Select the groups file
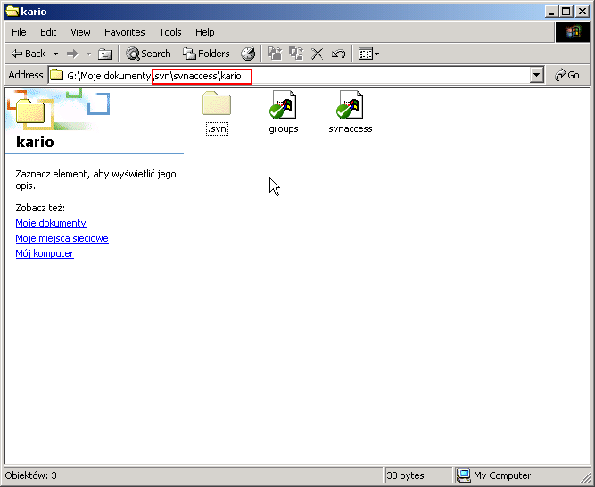 click(x=284, y=112)
